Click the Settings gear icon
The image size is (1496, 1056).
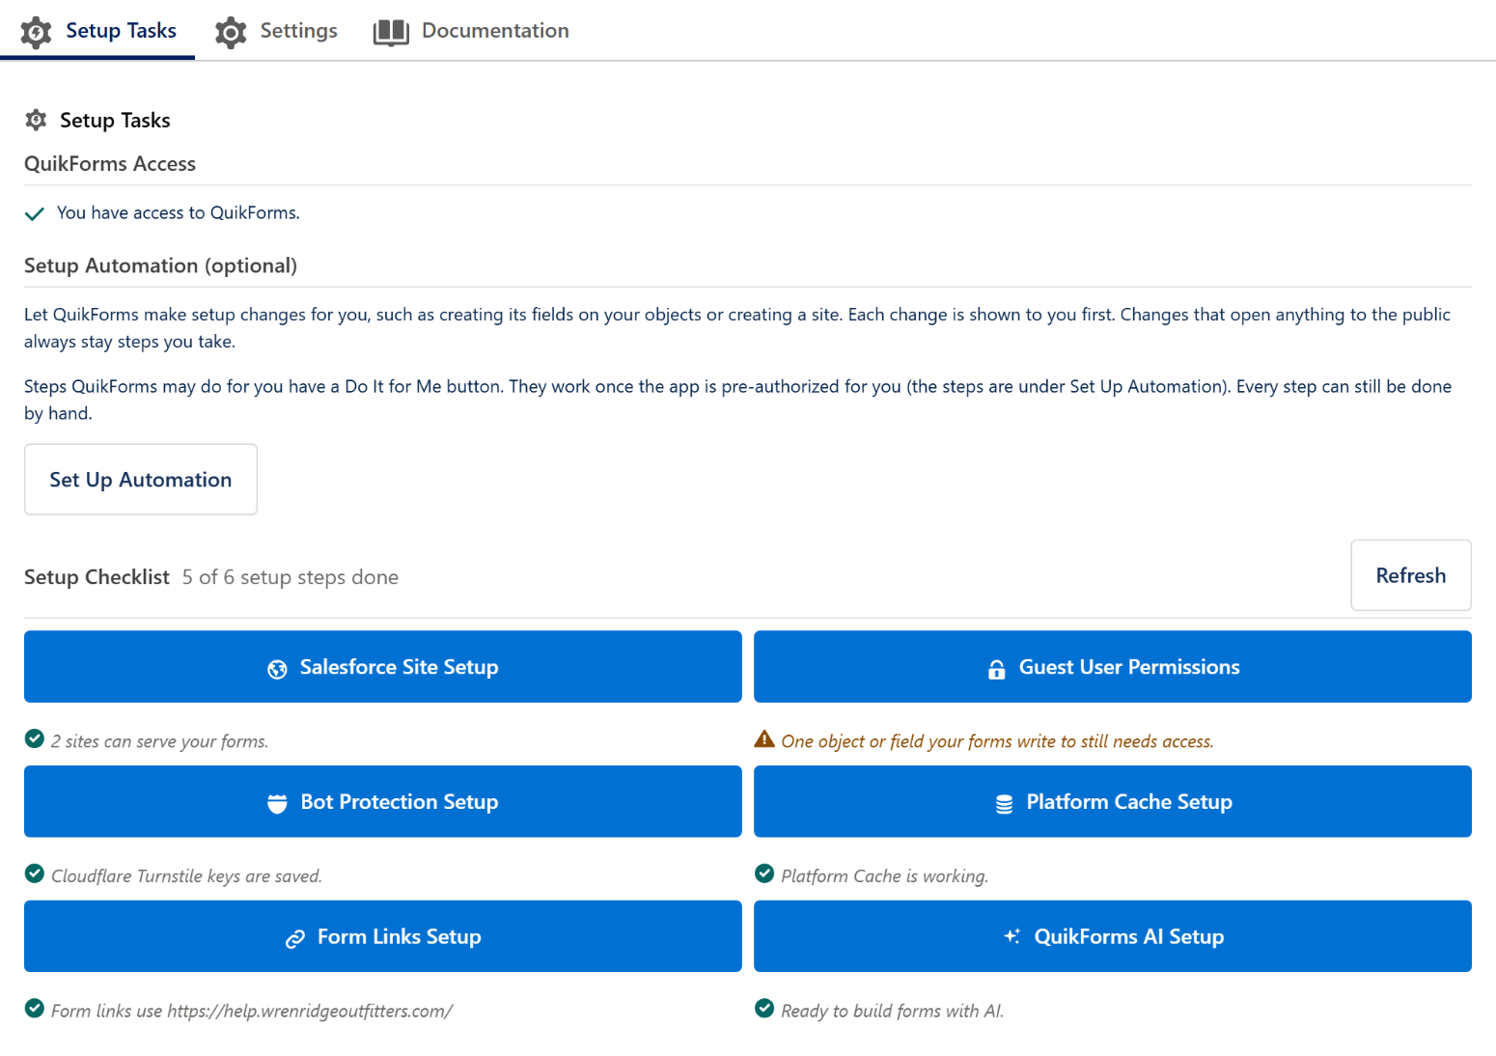[x=231, y=32]
